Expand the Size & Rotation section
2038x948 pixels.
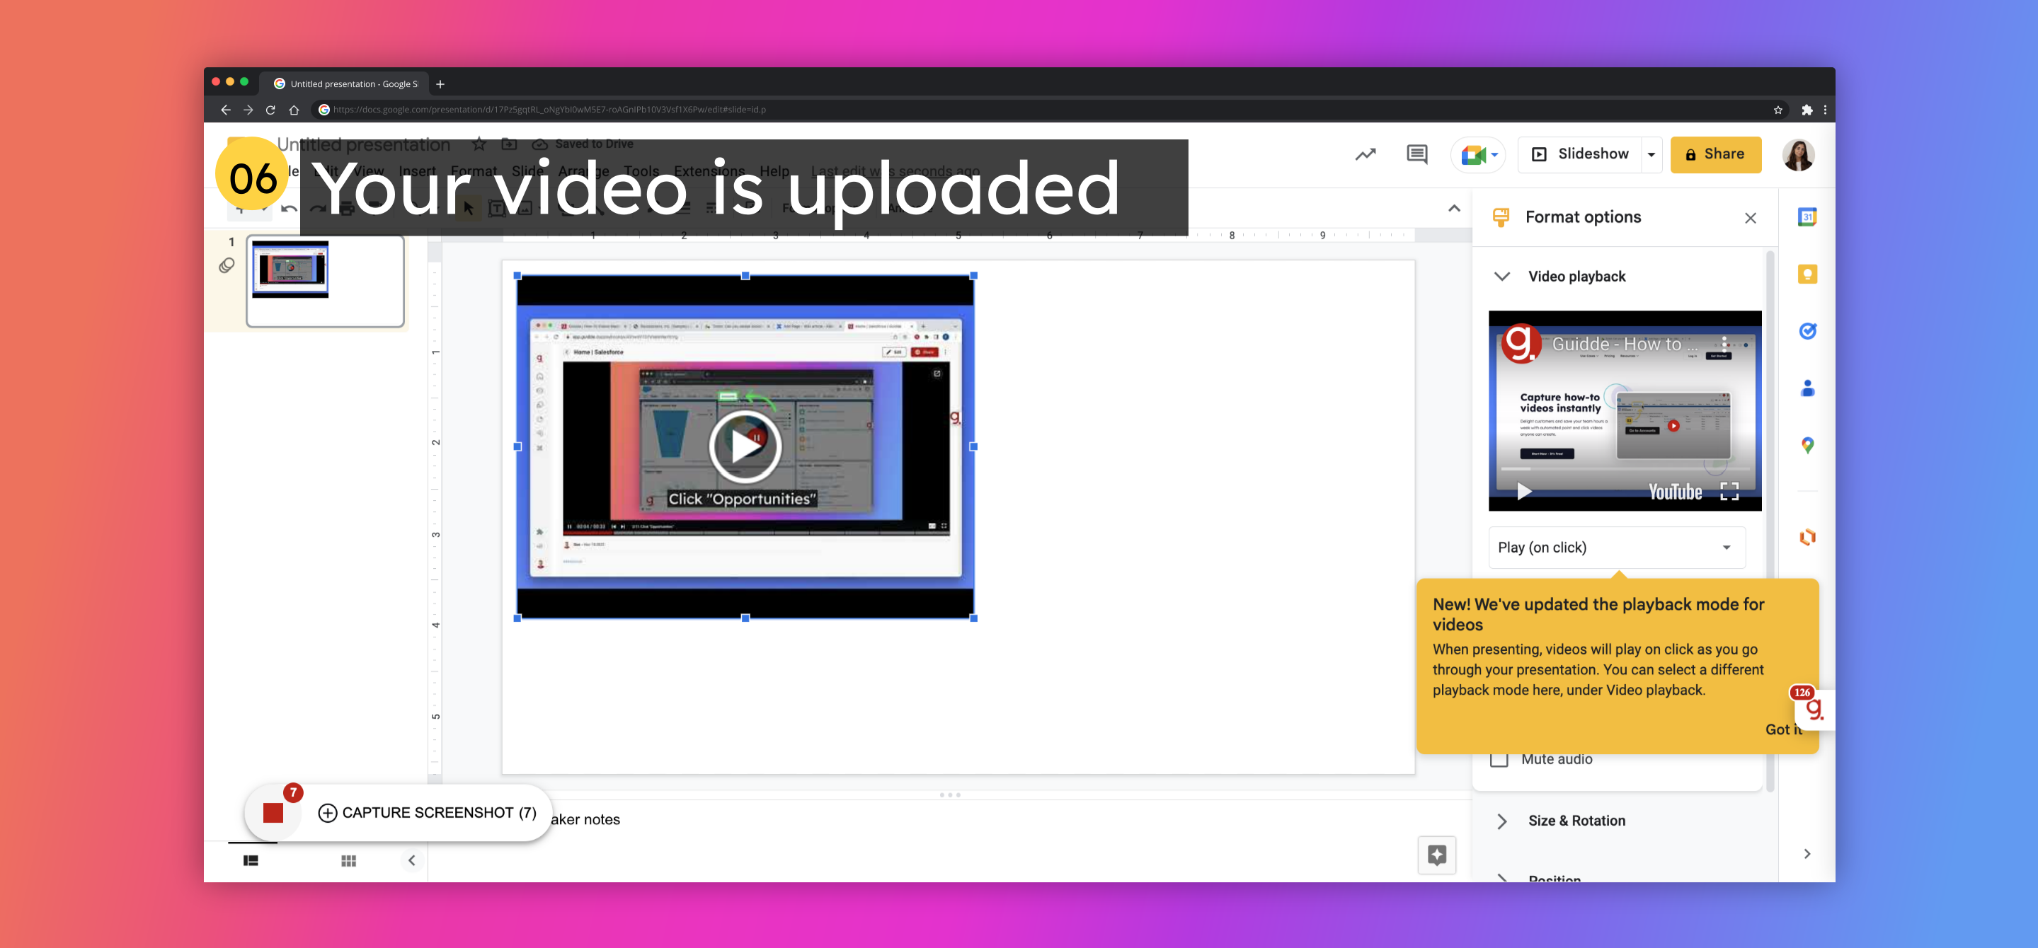(1501, 821)
